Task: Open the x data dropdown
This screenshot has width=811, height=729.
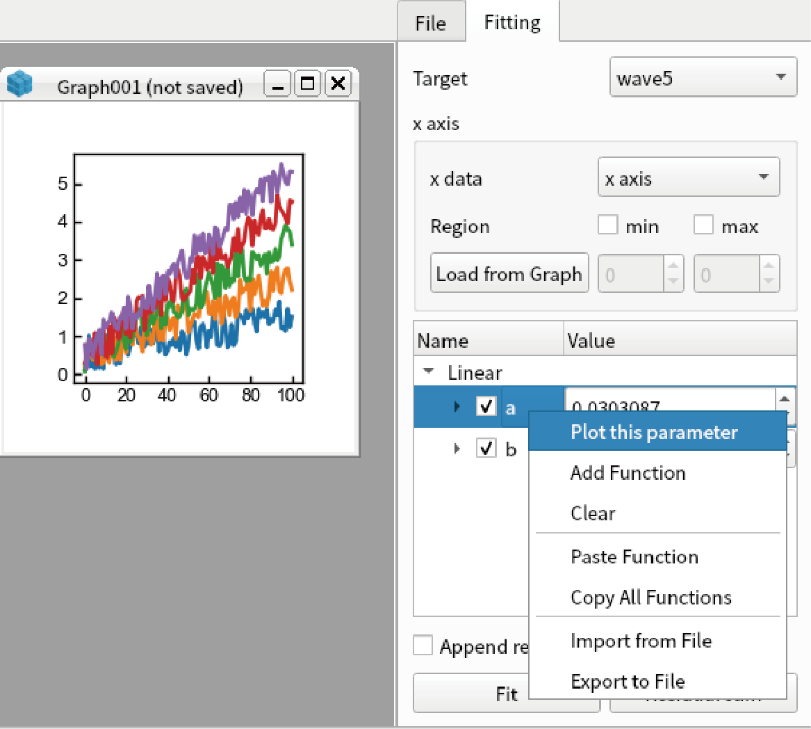Action: click(689, 177)
